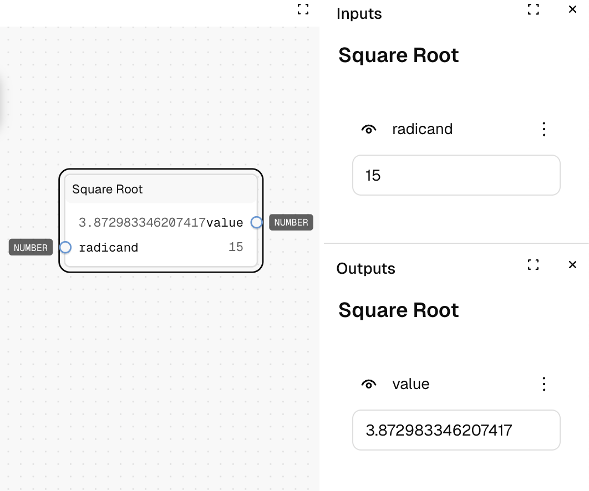Click the value label inside node
Image resolution: width=589 pixels, height=491 pixels.
pos(225,223)
